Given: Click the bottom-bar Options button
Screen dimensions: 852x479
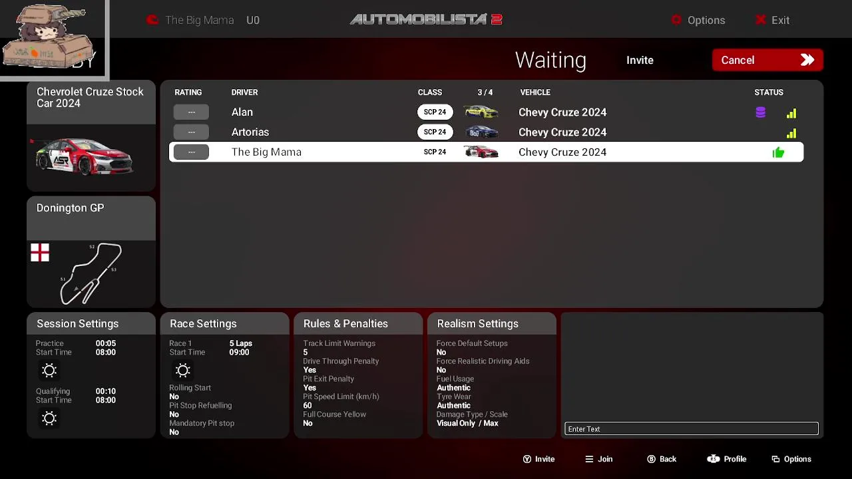Looking at the screenshot, I should click(x=791, y=459).
